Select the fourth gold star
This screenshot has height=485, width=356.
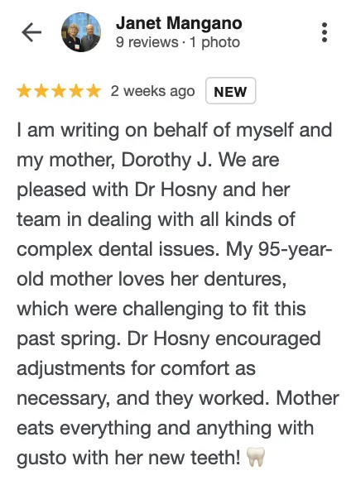point(76,91)
